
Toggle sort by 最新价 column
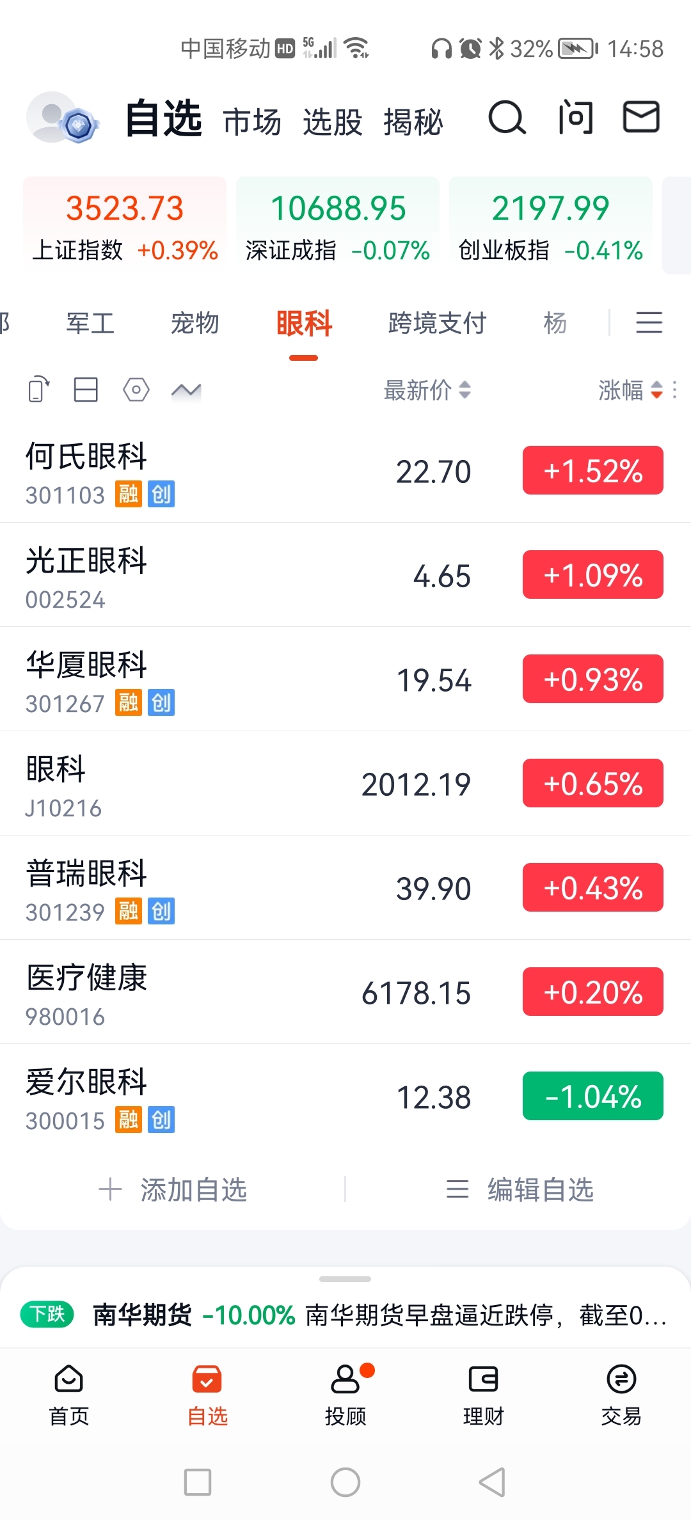(427, 390)
